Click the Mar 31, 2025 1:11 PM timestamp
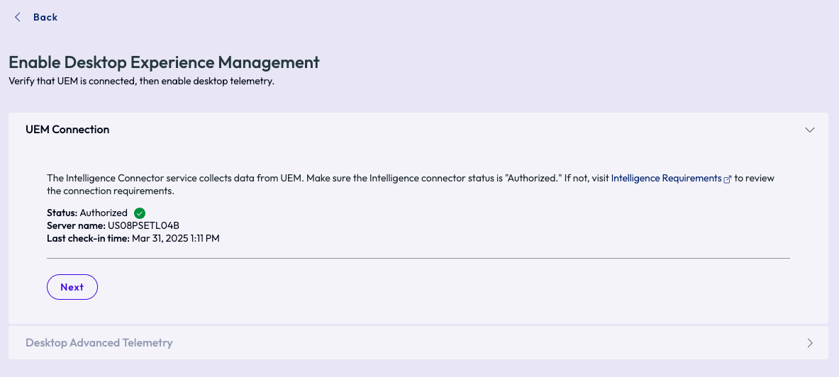Viewport: 839px width, 377px height. tap(176, 238)
